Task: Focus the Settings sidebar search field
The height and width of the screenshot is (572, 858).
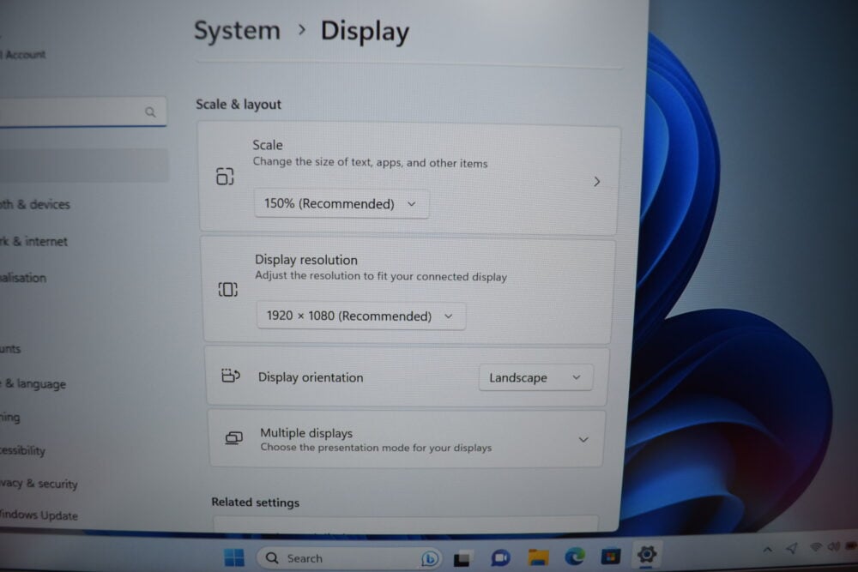Action: pyautogui.click(x=83, y=112)
